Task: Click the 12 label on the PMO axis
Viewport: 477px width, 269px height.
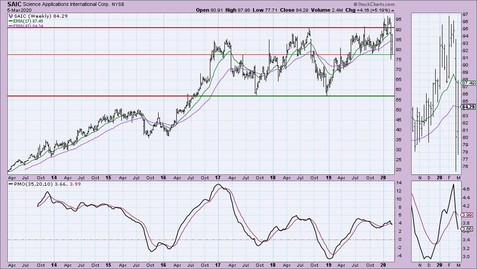Action: [398, 191]
